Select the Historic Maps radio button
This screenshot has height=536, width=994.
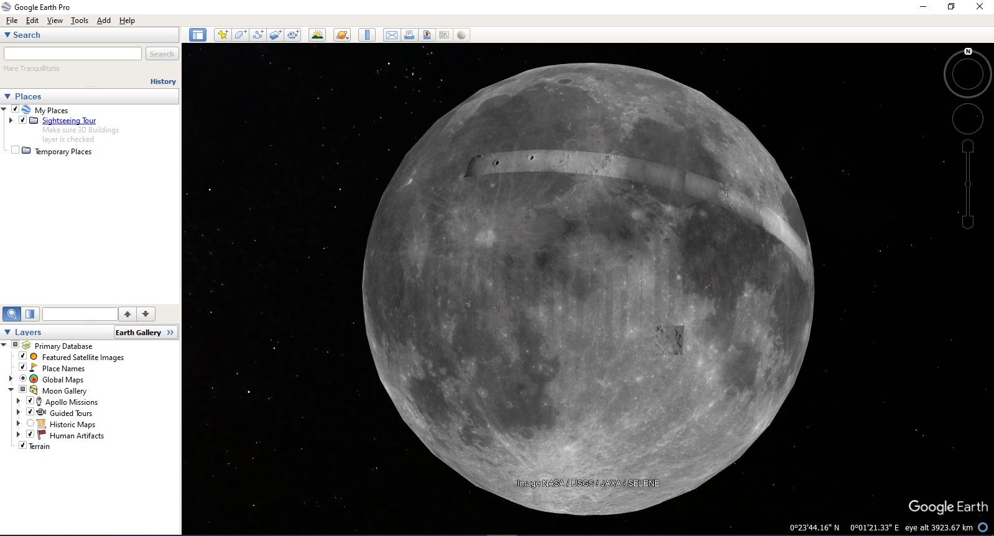(30, 423)
